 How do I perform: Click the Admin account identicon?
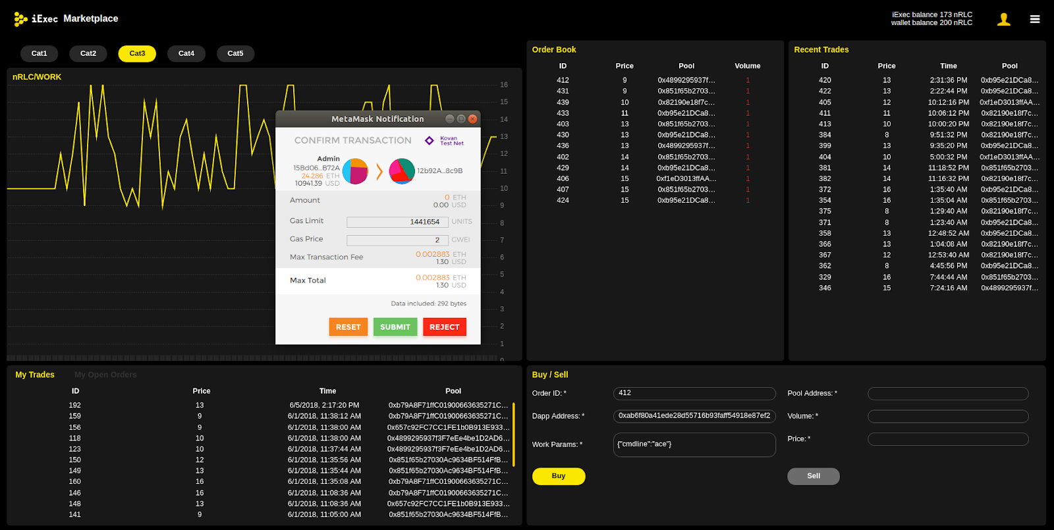pos(355,171)
